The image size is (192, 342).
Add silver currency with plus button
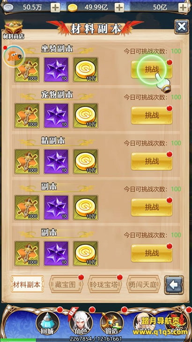coord(55,8)
